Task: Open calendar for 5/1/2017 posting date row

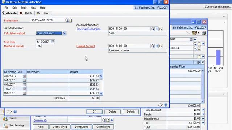Action: click(24, 80)
